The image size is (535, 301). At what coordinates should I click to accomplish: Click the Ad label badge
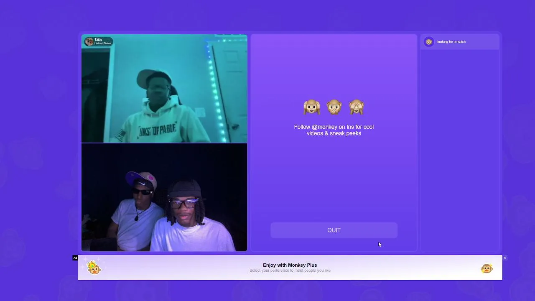[75, 258]
